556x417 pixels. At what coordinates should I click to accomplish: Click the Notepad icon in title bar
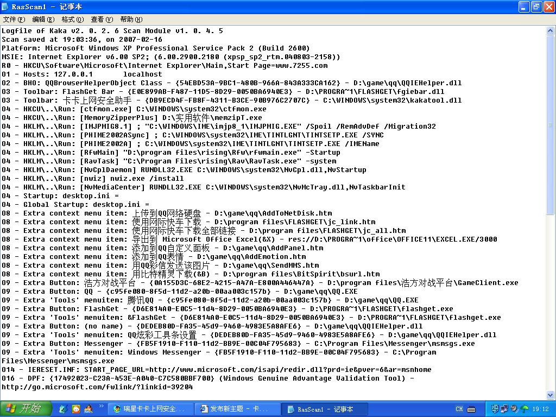click(5, 7)
